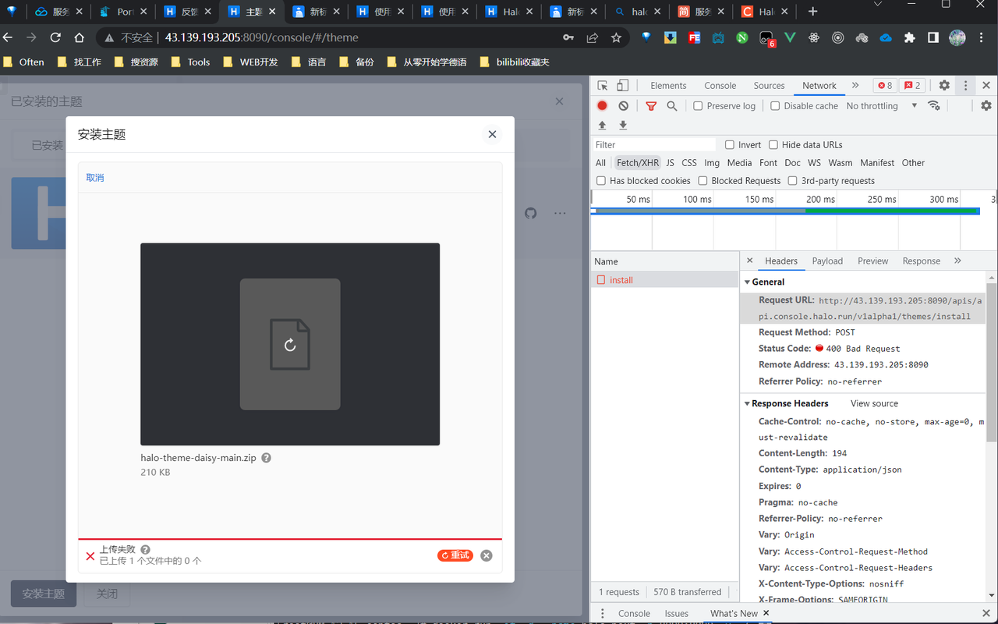Filter requests by JS type
This screenshot has width=998, height=624.
[x=670, y=163]
